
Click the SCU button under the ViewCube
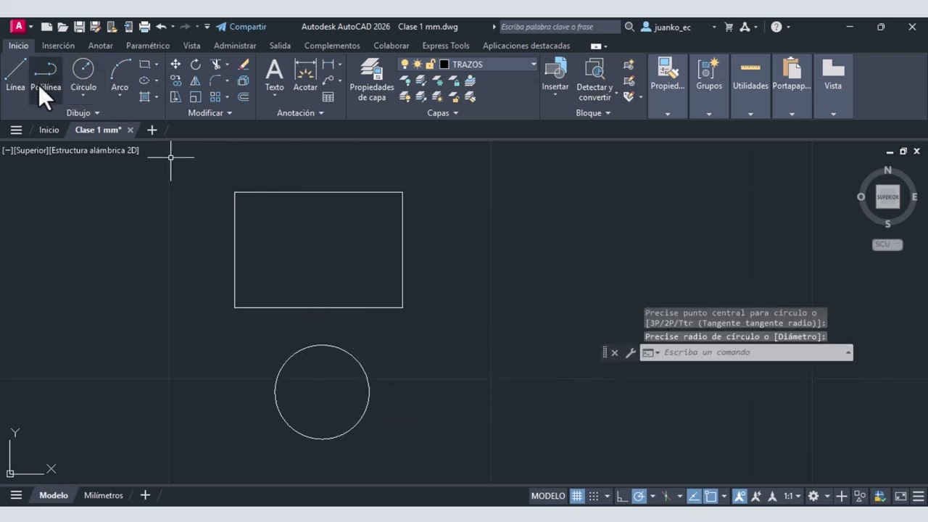887,244
